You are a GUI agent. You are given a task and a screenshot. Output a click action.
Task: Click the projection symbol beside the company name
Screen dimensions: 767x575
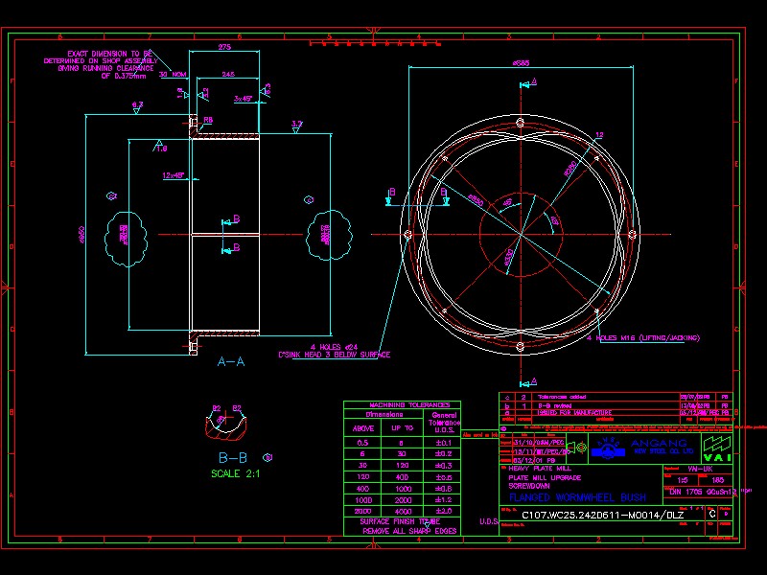coord(579,447)
